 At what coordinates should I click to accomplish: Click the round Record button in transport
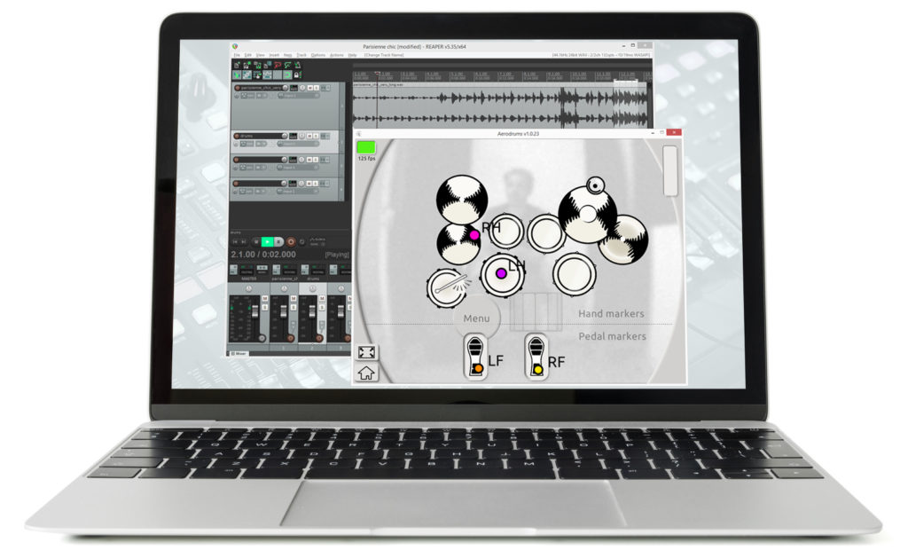(x=291, y=241)
